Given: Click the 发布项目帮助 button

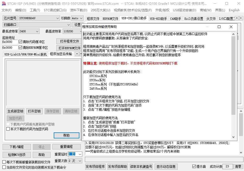Looking at the screenshot, I should coord(117,167).
